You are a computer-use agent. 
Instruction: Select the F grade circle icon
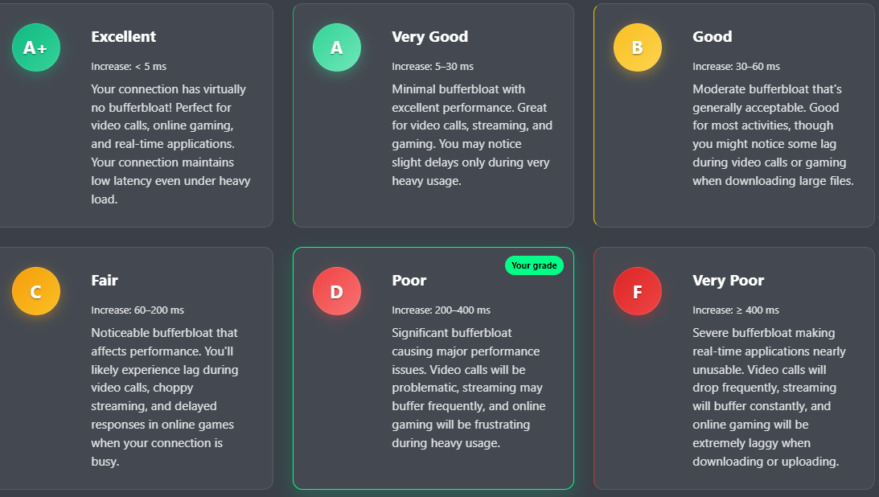click(x=638, y=291)
